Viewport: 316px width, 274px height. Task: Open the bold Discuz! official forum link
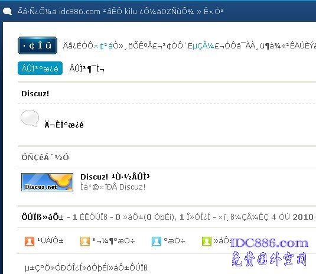coord(115,177)
